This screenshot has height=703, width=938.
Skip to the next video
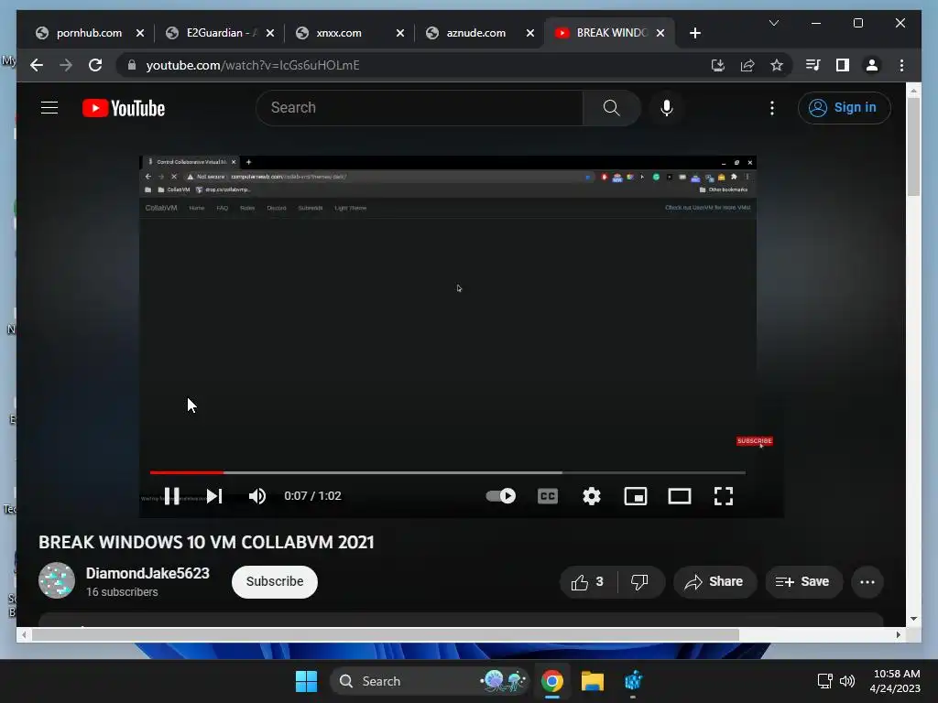tap(214, 496)
